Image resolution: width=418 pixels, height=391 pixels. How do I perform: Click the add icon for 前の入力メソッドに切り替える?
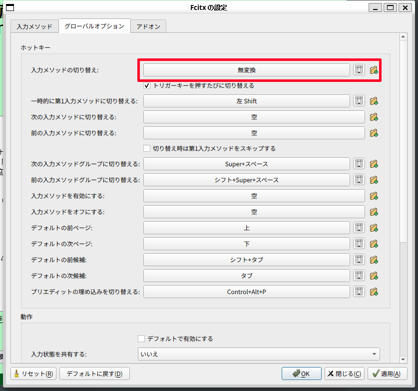374,133
